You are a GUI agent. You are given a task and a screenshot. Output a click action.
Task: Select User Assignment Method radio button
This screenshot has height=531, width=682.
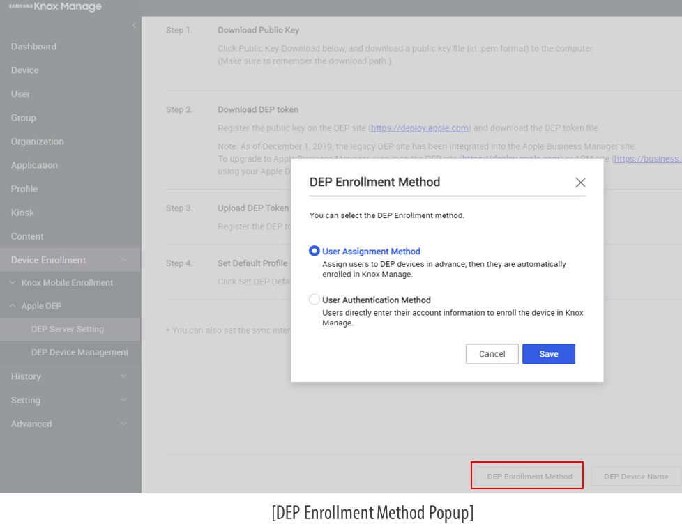pyautogui.click(x=314, y=251)
